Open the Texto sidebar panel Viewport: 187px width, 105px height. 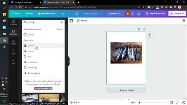pos(13,52)
